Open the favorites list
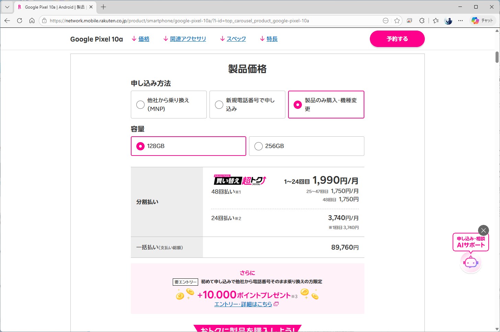This screenshot has height=332, width=500. (436, 21)
